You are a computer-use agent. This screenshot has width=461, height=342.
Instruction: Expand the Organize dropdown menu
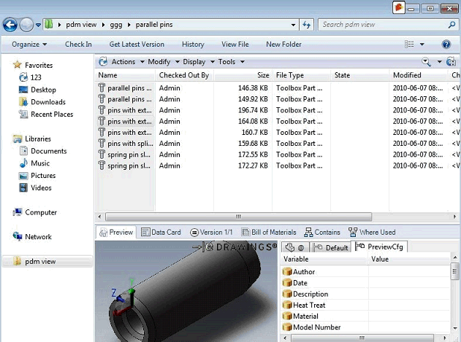click(28, 44)
